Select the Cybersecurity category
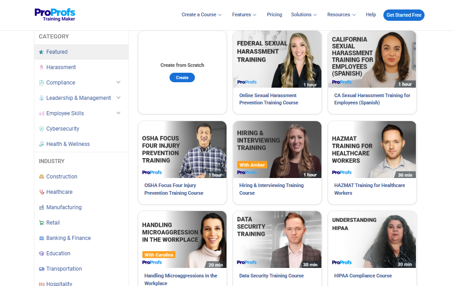This screenshot has width=453, height=286. coord(81,129)
